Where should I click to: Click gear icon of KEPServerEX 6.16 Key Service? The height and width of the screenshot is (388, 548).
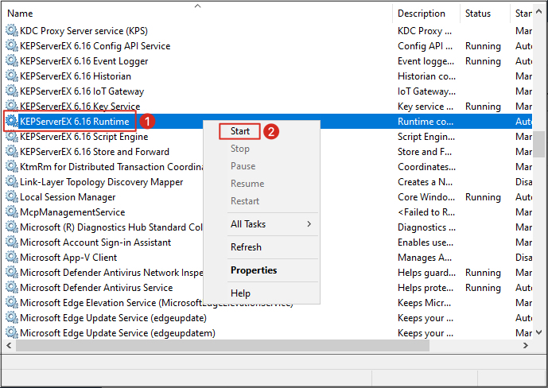(x=12, y=106)
